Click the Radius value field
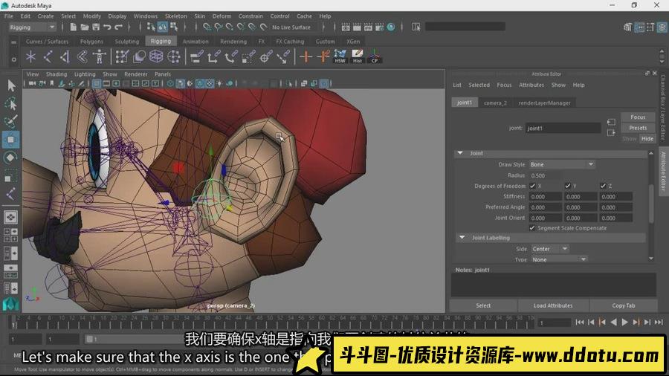 (x=546, y=175)
